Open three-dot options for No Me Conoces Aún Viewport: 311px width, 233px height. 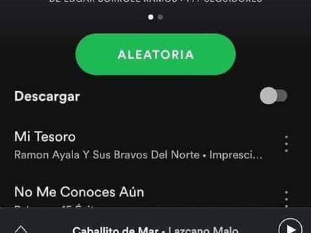pyautogui.click(x=286, y=199)
